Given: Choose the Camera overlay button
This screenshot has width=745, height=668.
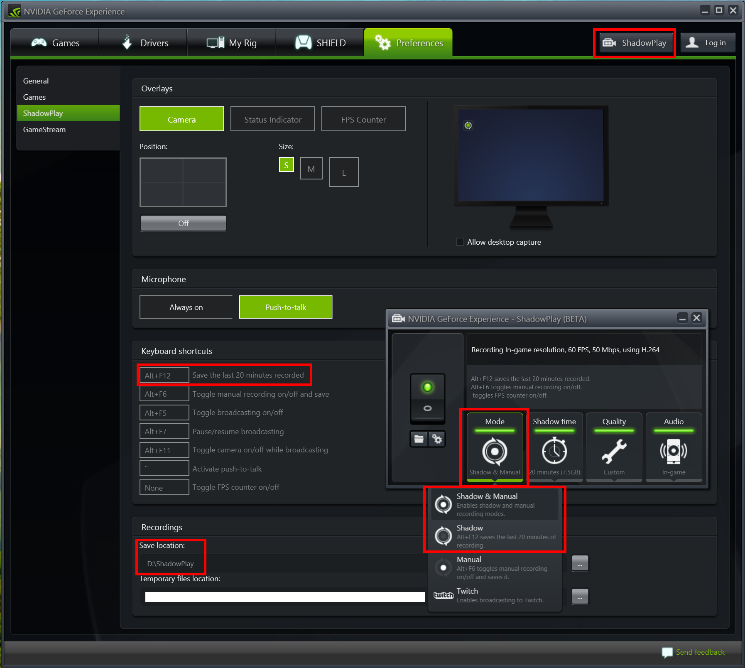Looking at the screenshot, I should (182, 119).
